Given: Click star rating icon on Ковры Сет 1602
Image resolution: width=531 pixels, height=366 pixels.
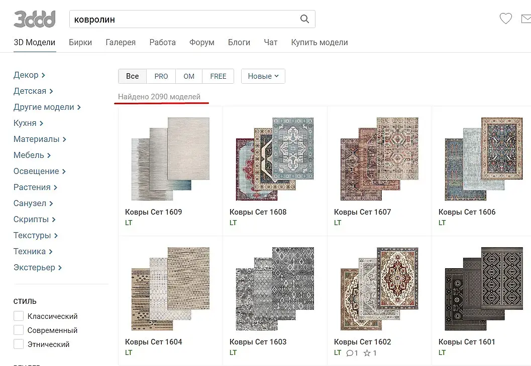Looking at the screenshot, I should (367, 353).
